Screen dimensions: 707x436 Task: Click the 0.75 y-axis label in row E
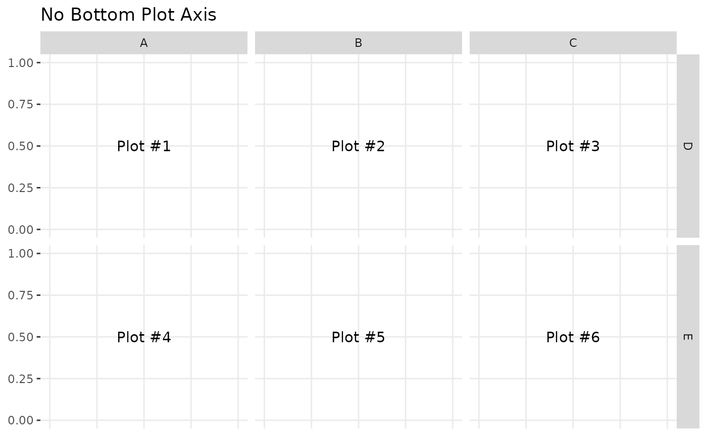click(x=21, y=295)
